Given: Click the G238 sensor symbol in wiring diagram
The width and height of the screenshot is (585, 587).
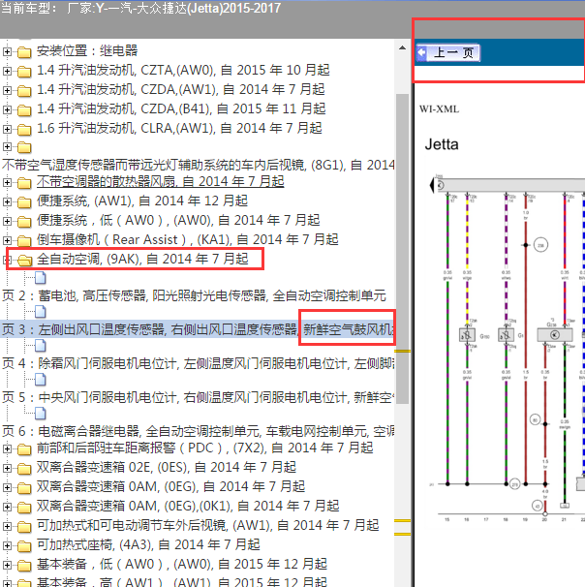Looking at the screenshot, I should click(555, 335).
